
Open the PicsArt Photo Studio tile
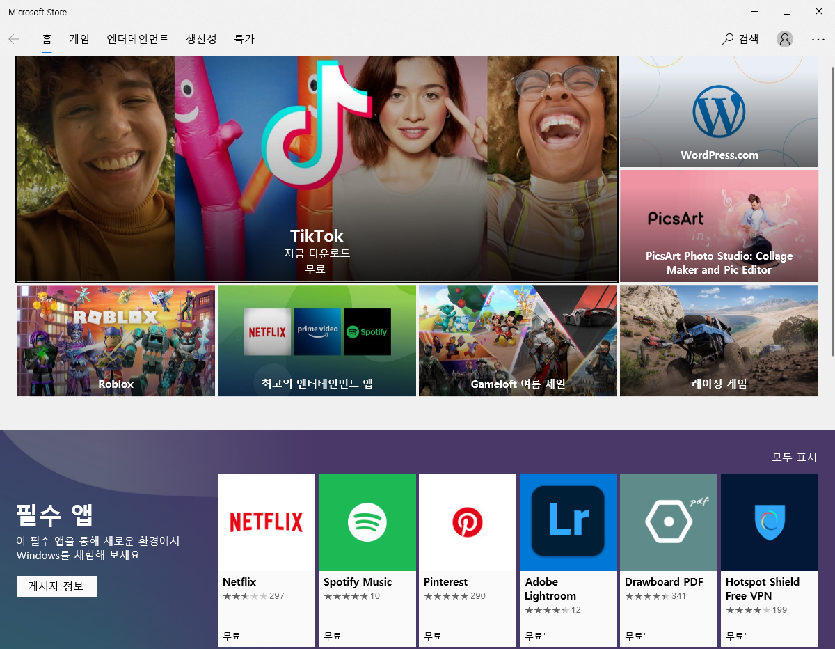coord(719,226)
